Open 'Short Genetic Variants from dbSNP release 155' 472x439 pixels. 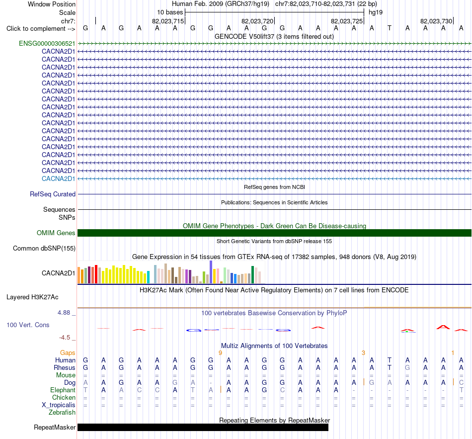point(274,241)
